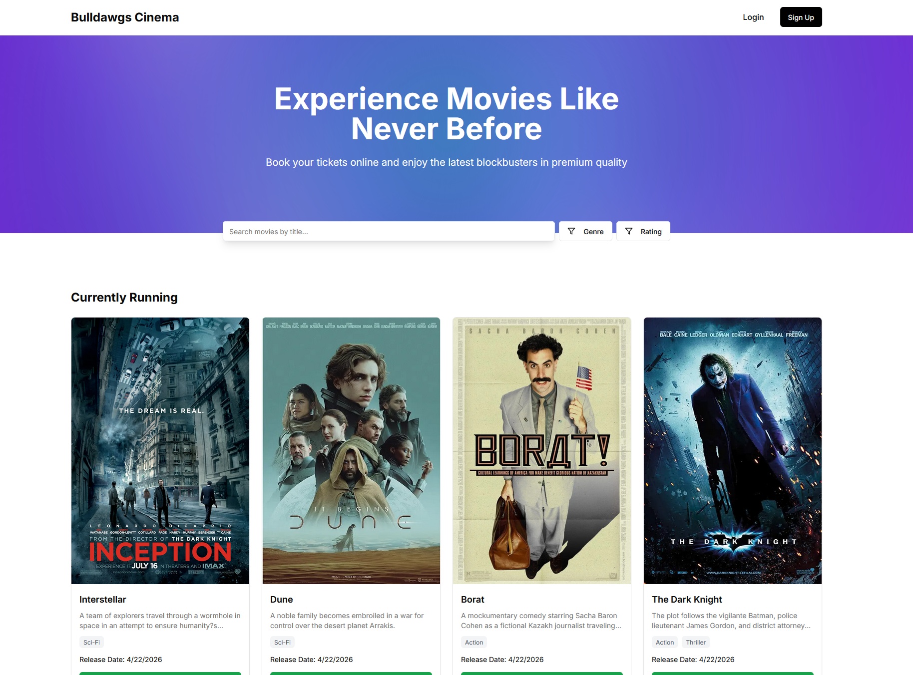This screenshot has height=675, width=913.
Task: Focus the Search movies by title field
Action: click(389, 231)
